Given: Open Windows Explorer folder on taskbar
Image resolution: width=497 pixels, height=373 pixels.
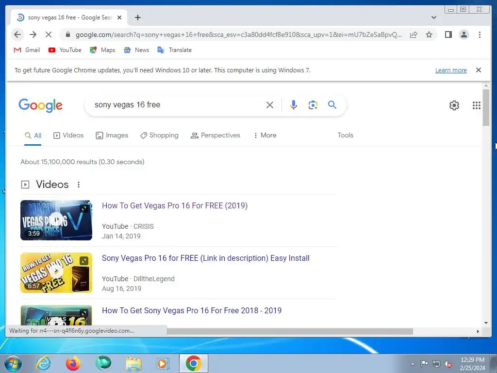Looking at the screenshot, I should coord(133,363).
